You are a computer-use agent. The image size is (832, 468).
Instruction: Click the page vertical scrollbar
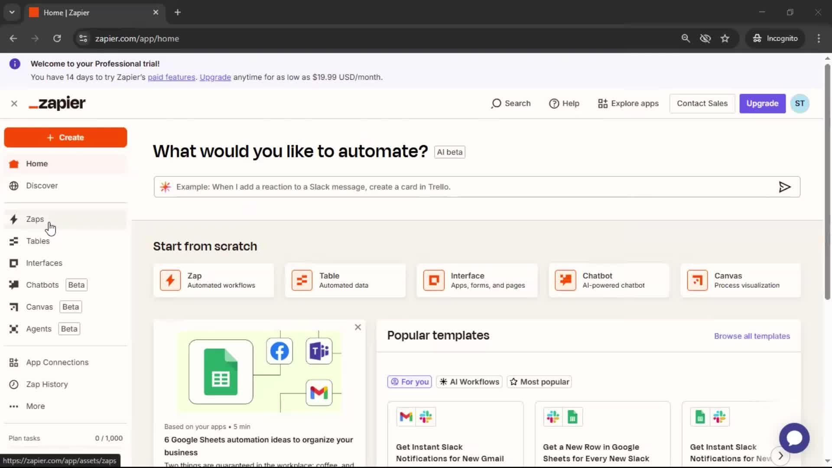tap(827, 182)
